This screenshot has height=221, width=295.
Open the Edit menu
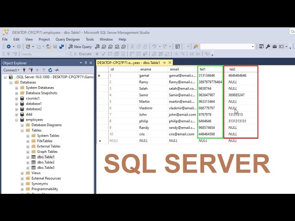coord(17,39)
